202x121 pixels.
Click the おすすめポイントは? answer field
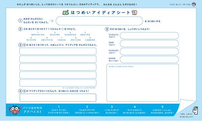pyautogui.click(x=149, y=59)
